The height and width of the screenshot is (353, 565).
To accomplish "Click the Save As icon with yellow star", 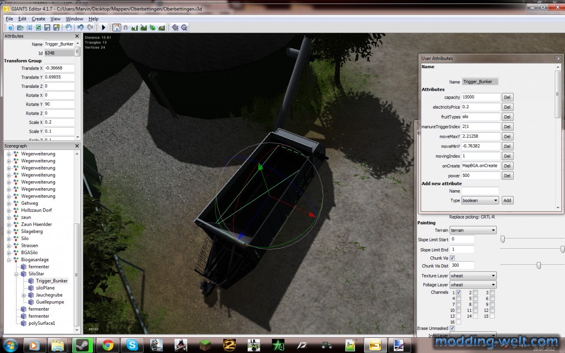I will (56, 27).
